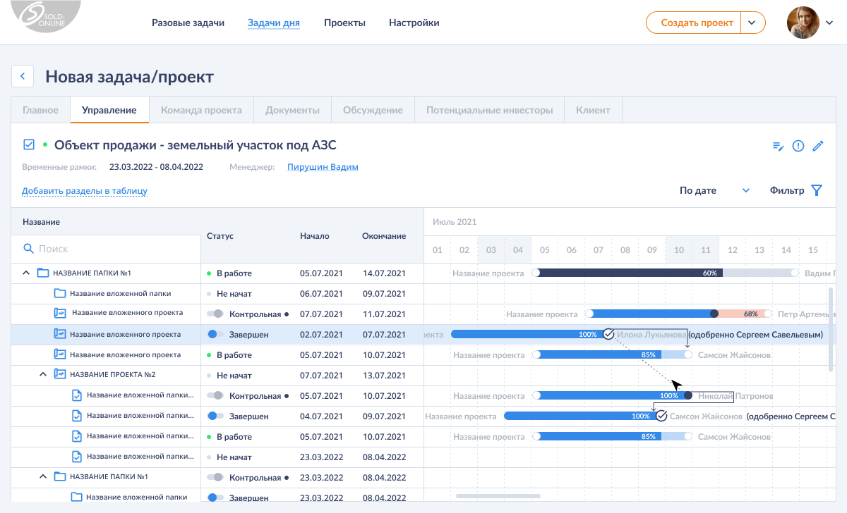
Task: Open the list-edit icon near the object title
Action: tap(778, 146)
